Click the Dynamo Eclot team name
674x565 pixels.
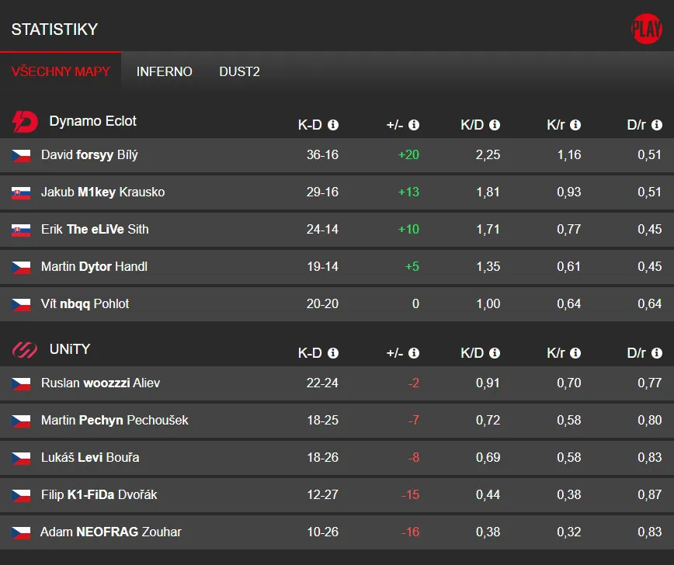[x=92, y=121]
